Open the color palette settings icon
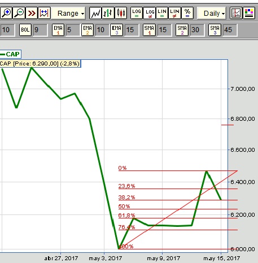This screenshot has height=263, width=258. [x=249, y=13]
